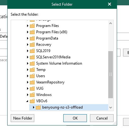129x128 pixels.
Task: Dismiss dialog with Cancel button
Action: 102,118
